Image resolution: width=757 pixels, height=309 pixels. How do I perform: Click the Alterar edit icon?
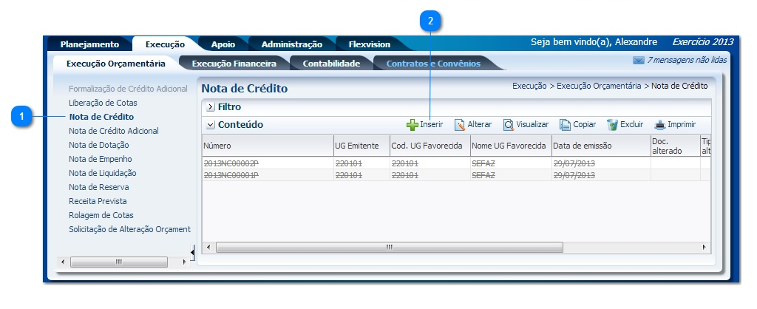pos(460,125)
